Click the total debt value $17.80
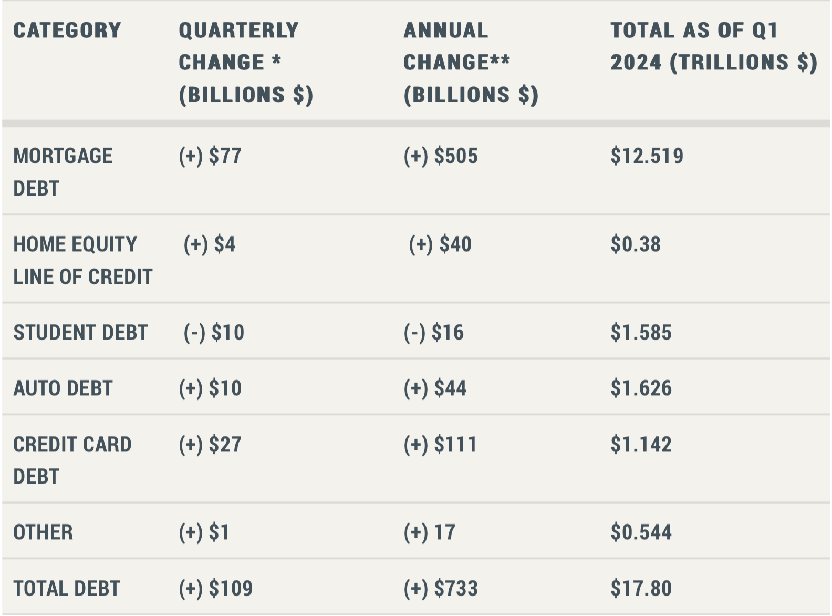Screen dimensions: 832x616 click(x=641, y=589)
